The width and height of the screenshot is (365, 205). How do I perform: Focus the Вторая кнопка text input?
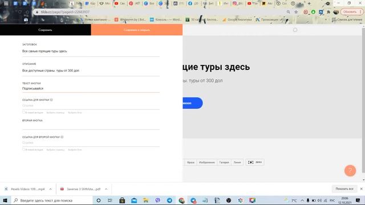(x=91, y=126)
